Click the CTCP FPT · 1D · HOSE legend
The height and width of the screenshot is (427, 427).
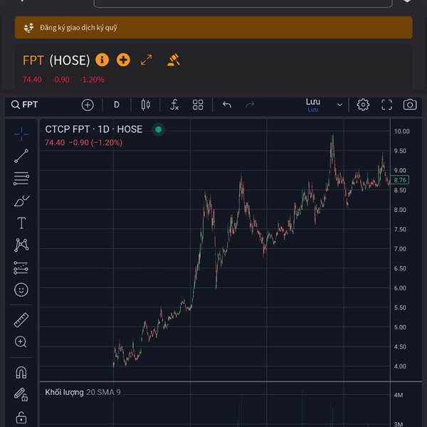[94, 129]
